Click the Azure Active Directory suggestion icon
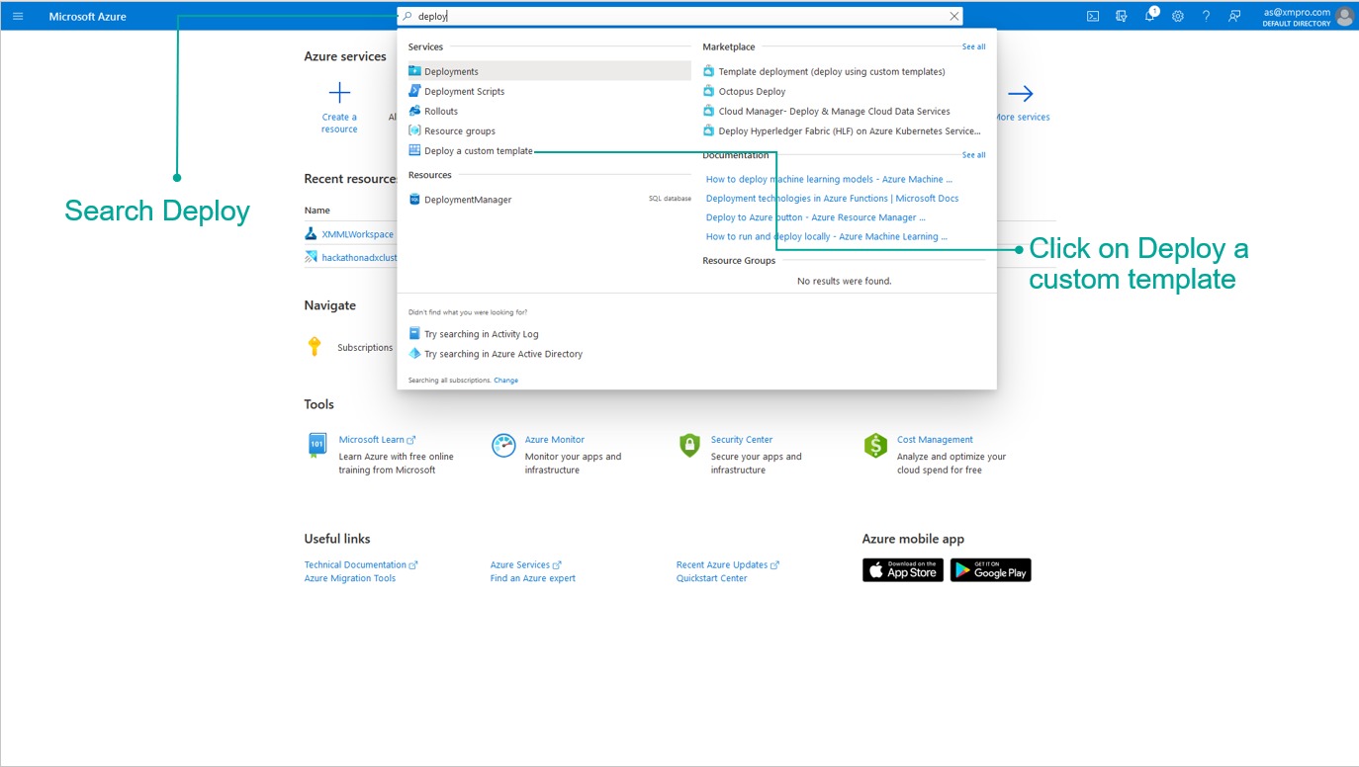Image resolution: width=1359 pixels, height=767 pixels. tap(414, 353)
